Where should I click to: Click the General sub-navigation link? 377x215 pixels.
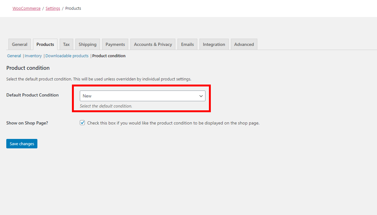pos(14,56)
